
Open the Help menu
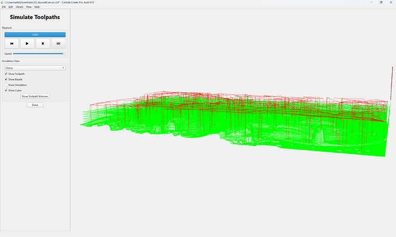coord(37,7)
